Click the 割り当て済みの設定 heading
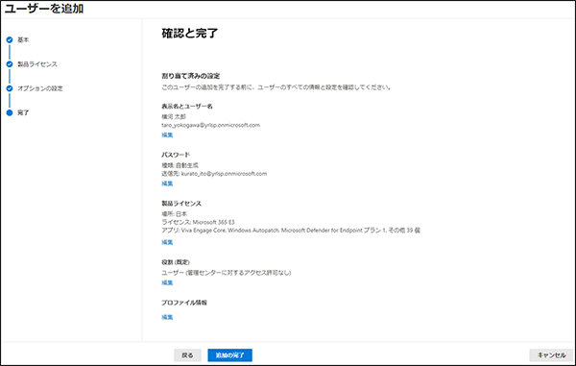576x366 pixels. coord(191,76)
